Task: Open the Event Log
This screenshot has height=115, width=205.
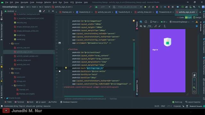Action: 177,102
